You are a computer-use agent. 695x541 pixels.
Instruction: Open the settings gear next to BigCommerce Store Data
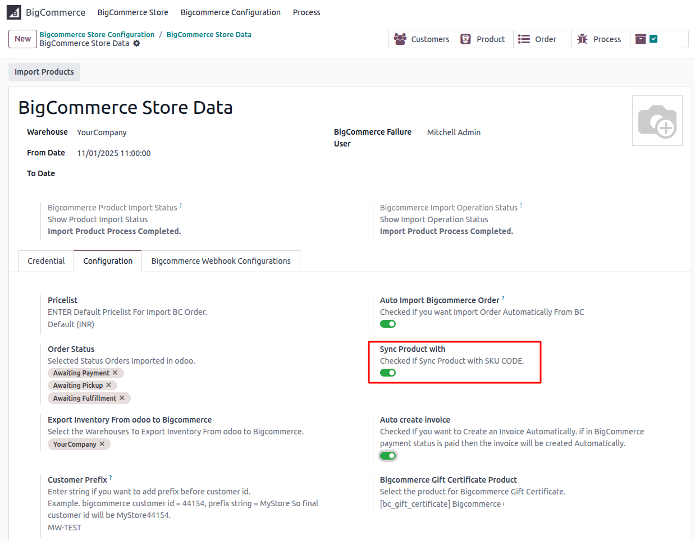pyautogui.click(x=136, y=43)
